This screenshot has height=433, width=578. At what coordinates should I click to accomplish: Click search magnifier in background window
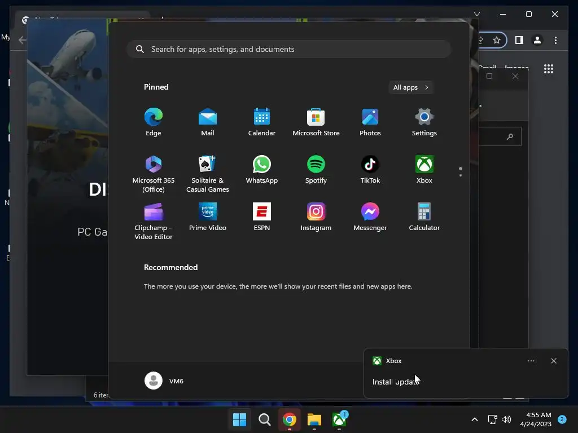pos(510,136)
